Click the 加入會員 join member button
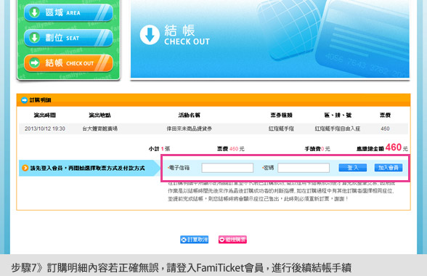The width and height of the screenshot is (427, 276). tap(389, 168)
